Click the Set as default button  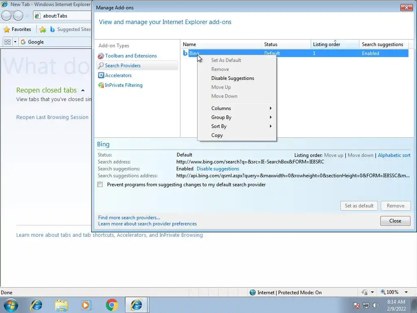click(359, 206)
